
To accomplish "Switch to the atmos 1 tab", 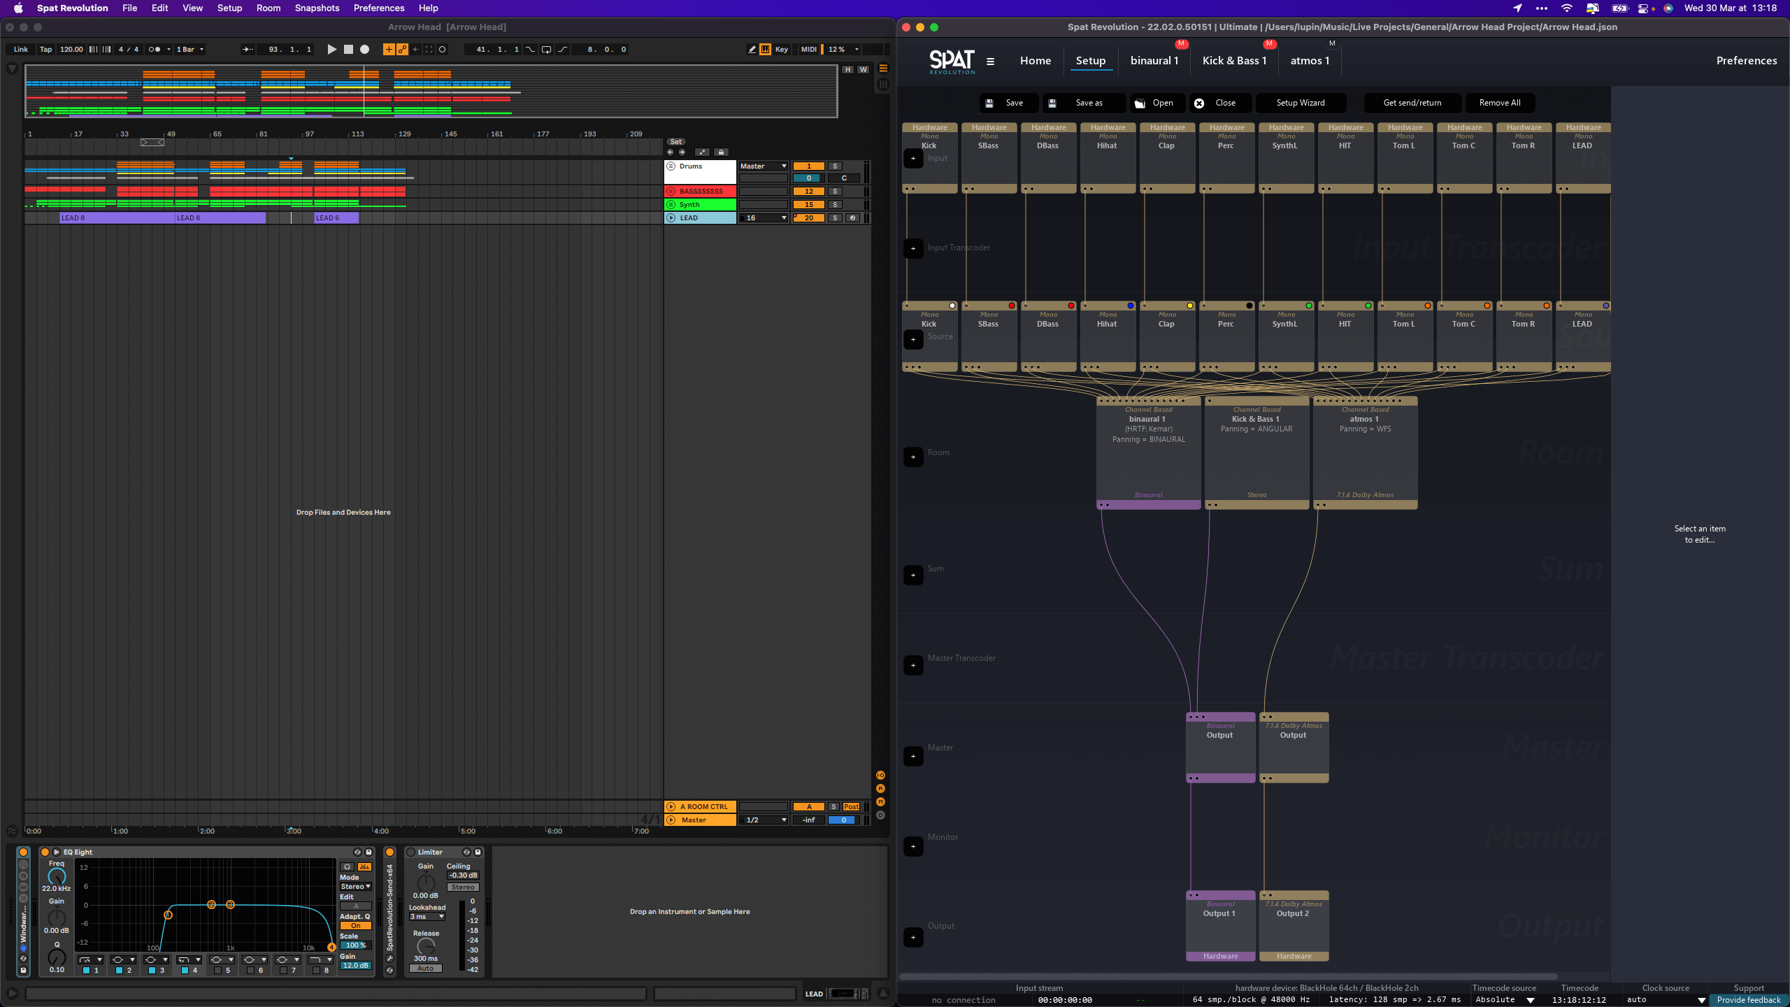I will (x=1309, y=61).
